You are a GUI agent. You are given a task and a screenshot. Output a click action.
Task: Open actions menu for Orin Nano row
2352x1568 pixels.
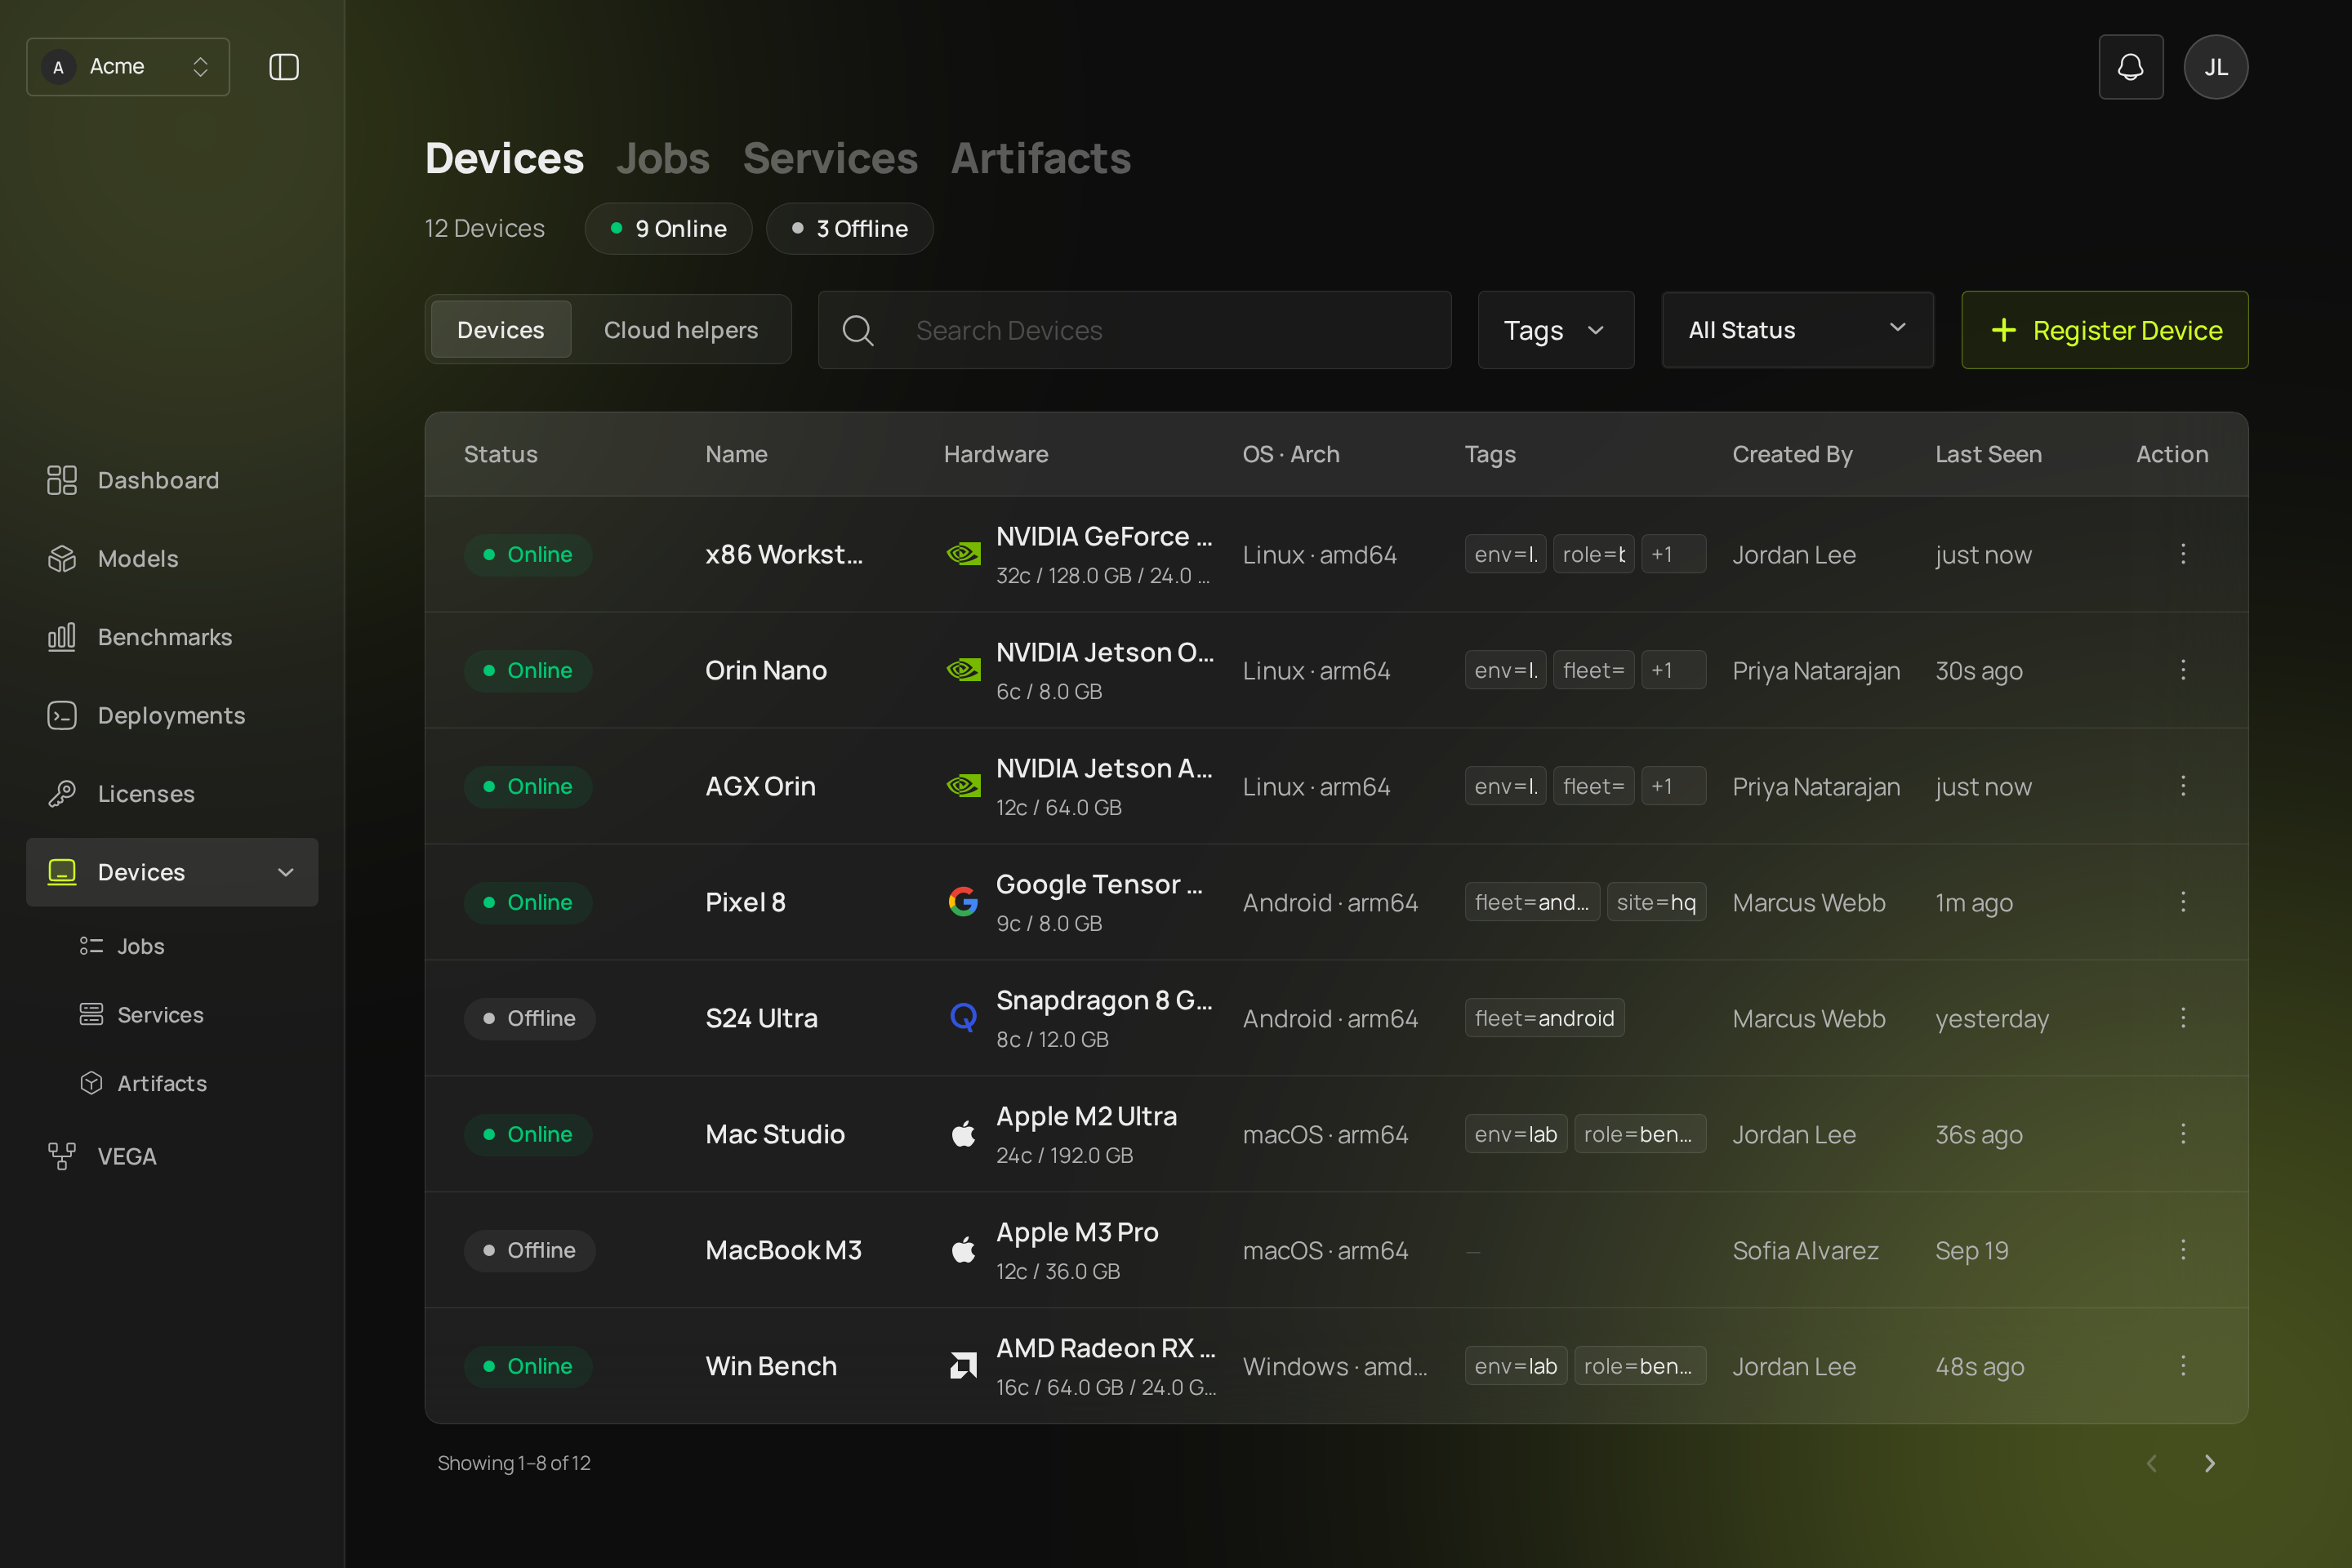point(2183,670)
